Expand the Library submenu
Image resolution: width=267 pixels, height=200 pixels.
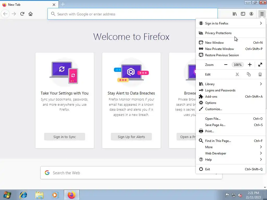pyautogui.click(x=231, y=84)
